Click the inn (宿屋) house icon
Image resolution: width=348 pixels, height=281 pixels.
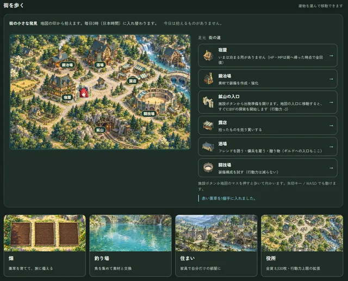(x=208, y=55)
